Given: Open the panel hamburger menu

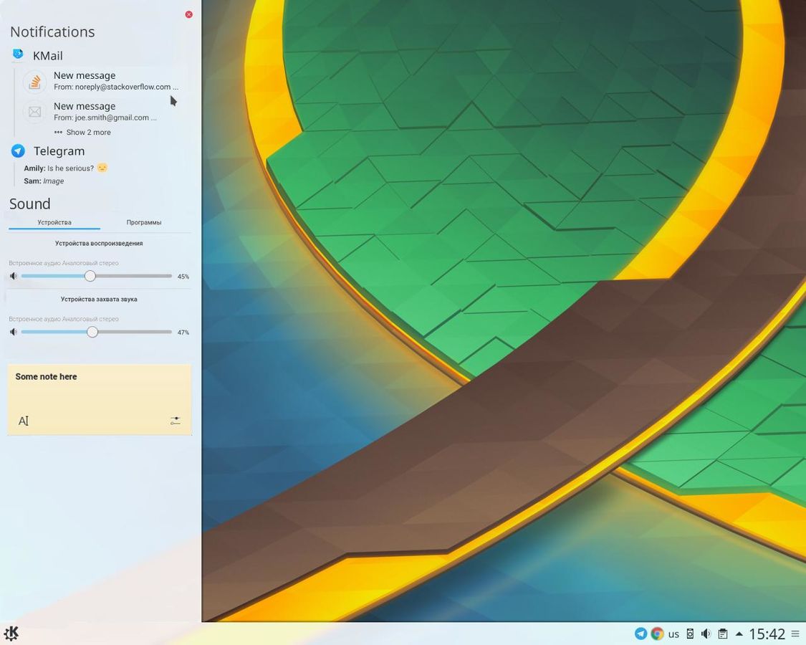Looking at the screenshot, I should pyautogui.click(x=795, y=634).
